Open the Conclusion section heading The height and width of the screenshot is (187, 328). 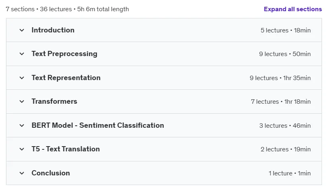pyautogui.click(x=51, y=173)
